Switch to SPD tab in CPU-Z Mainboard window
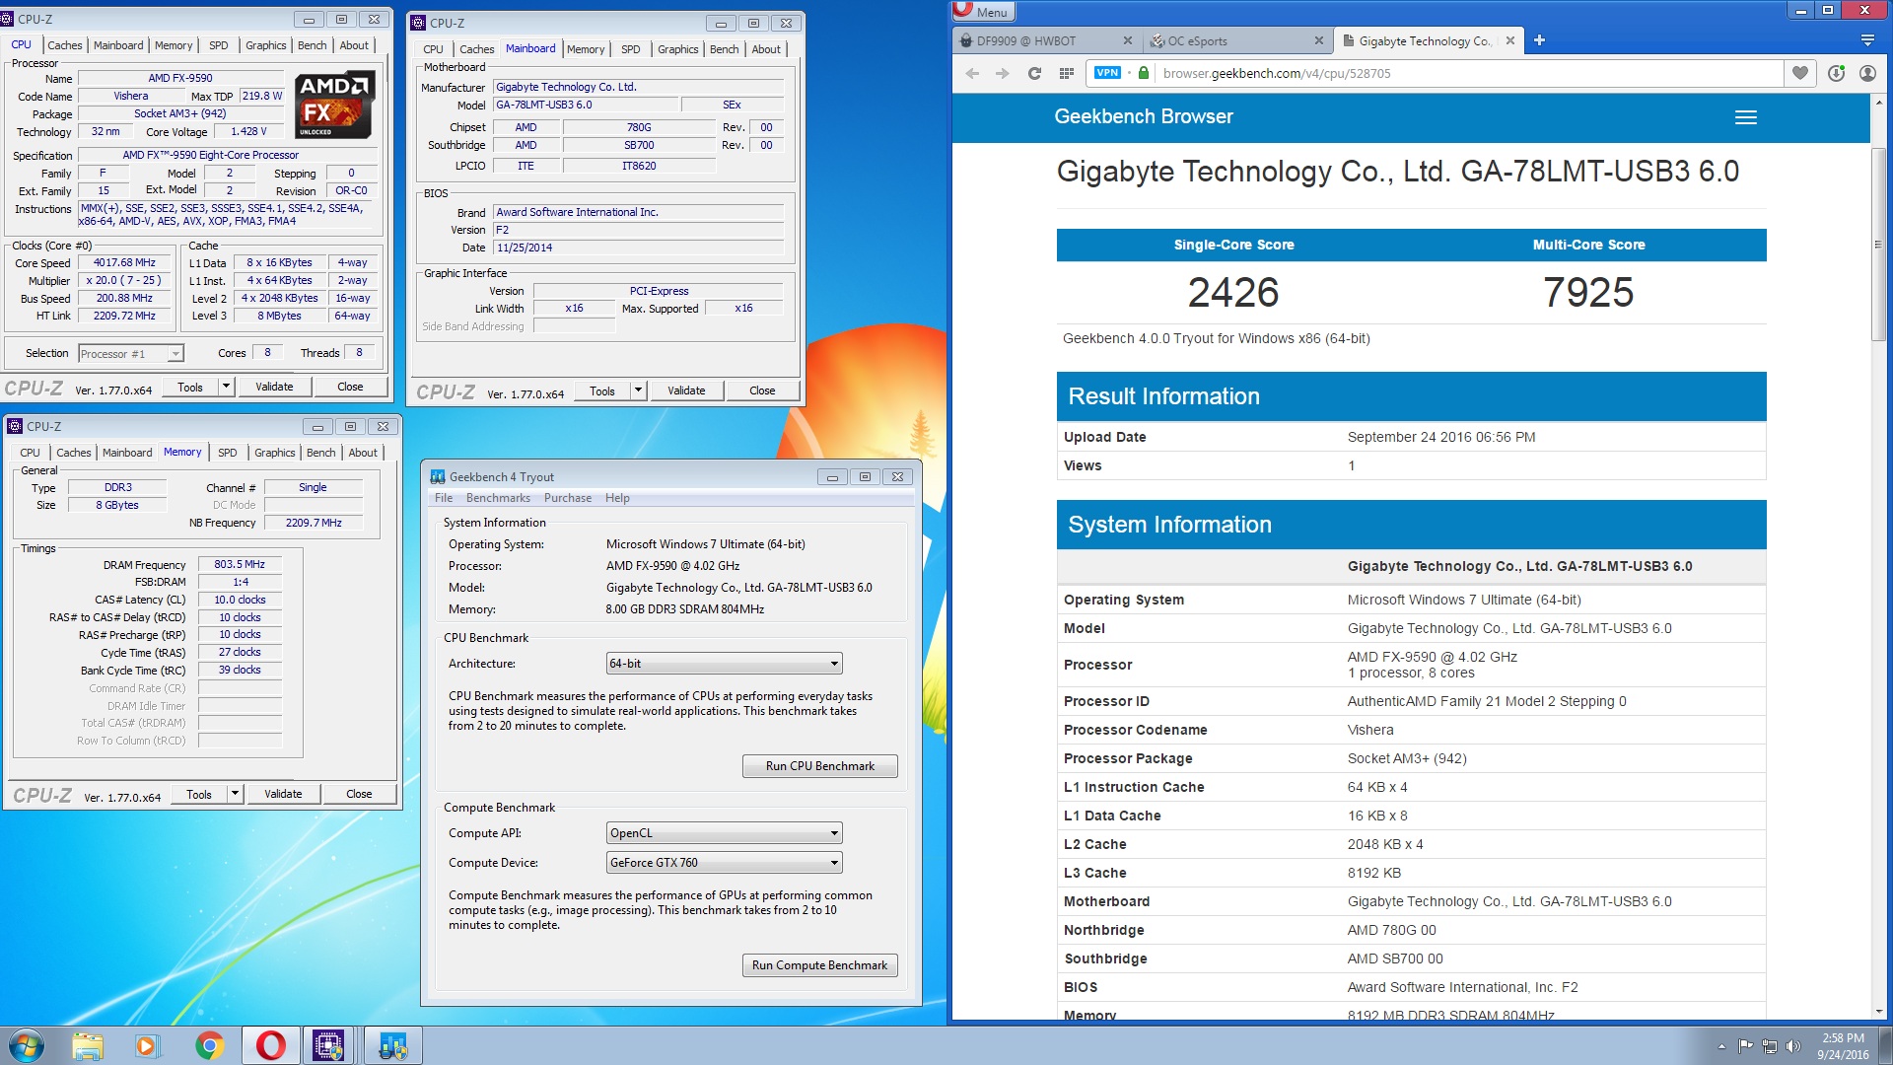The image size is (1893, 1065). coord(631,49)
